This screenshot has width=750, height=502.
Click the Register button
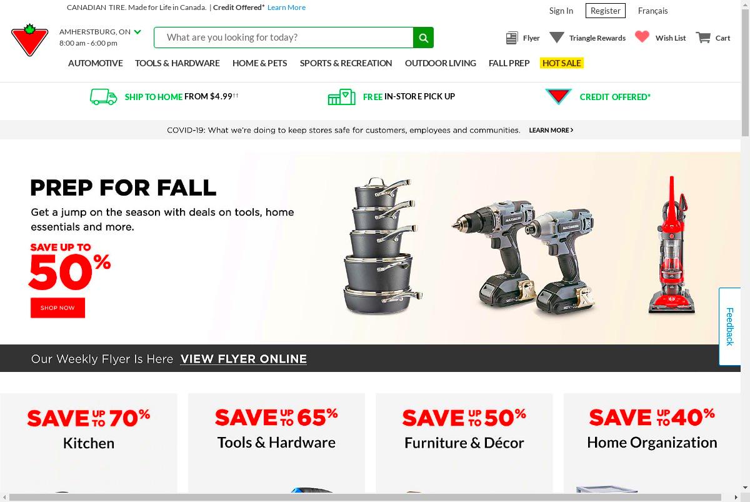pos(606,11)
